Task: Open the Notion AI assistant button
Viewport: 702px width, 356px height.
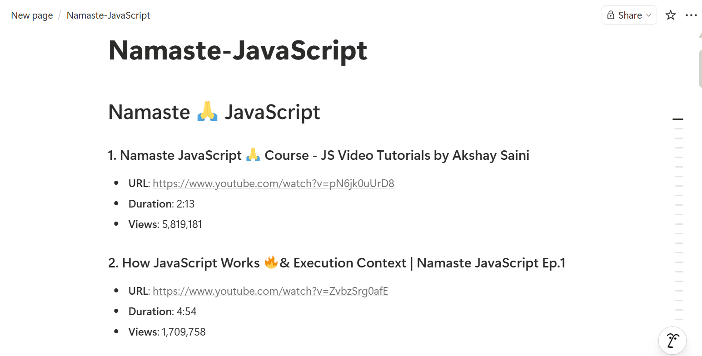Action: [x=672, y=340]
